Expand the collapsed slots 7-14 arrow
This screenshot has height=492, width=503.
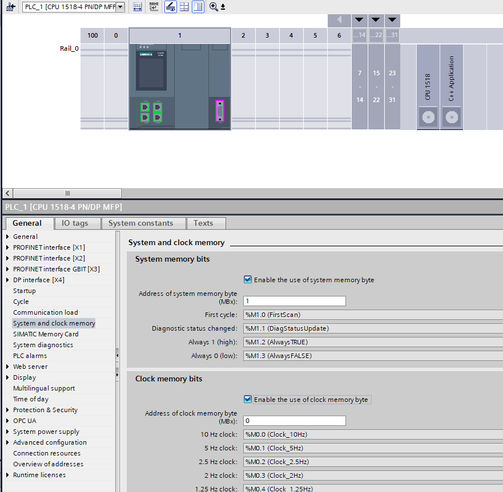pyautogui.click(x=359, y=20)
